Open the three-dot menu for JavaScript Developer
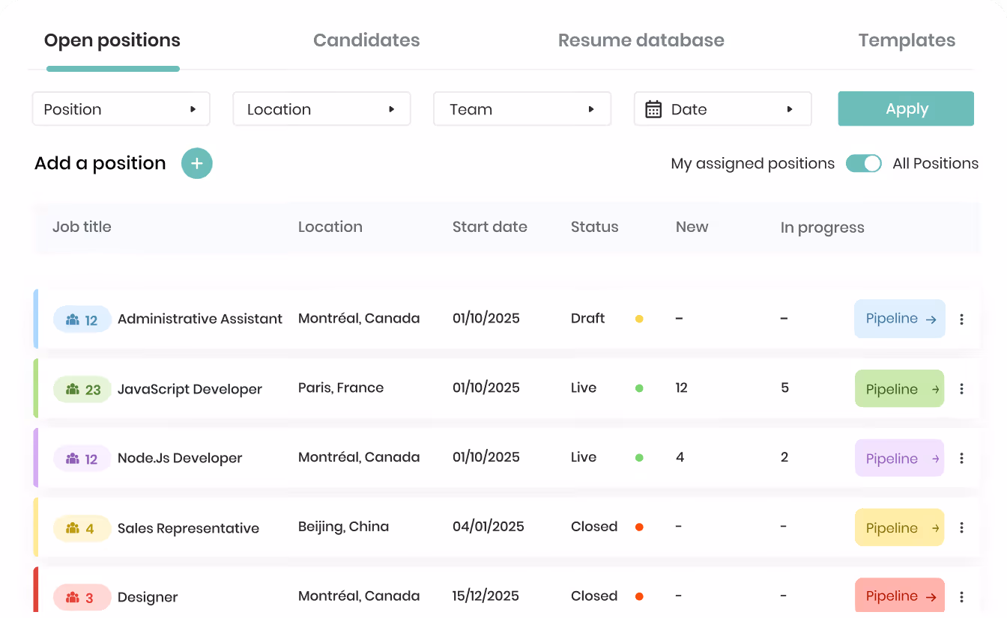The height and width of the screenshot is (618, 1007). (x=961, y=389)
